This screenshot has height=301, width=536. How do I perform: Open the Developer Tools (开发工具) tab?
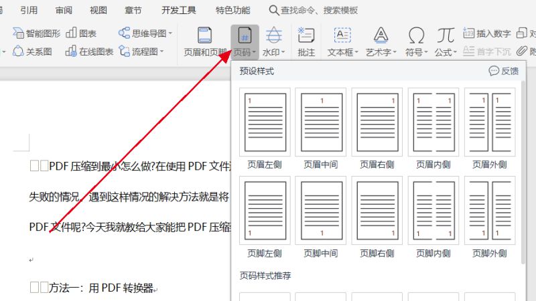179,10
